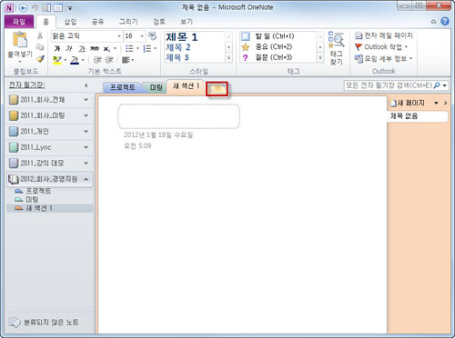Click the search magnifier icon
455x338 pixels.
(x=437, y=85)
